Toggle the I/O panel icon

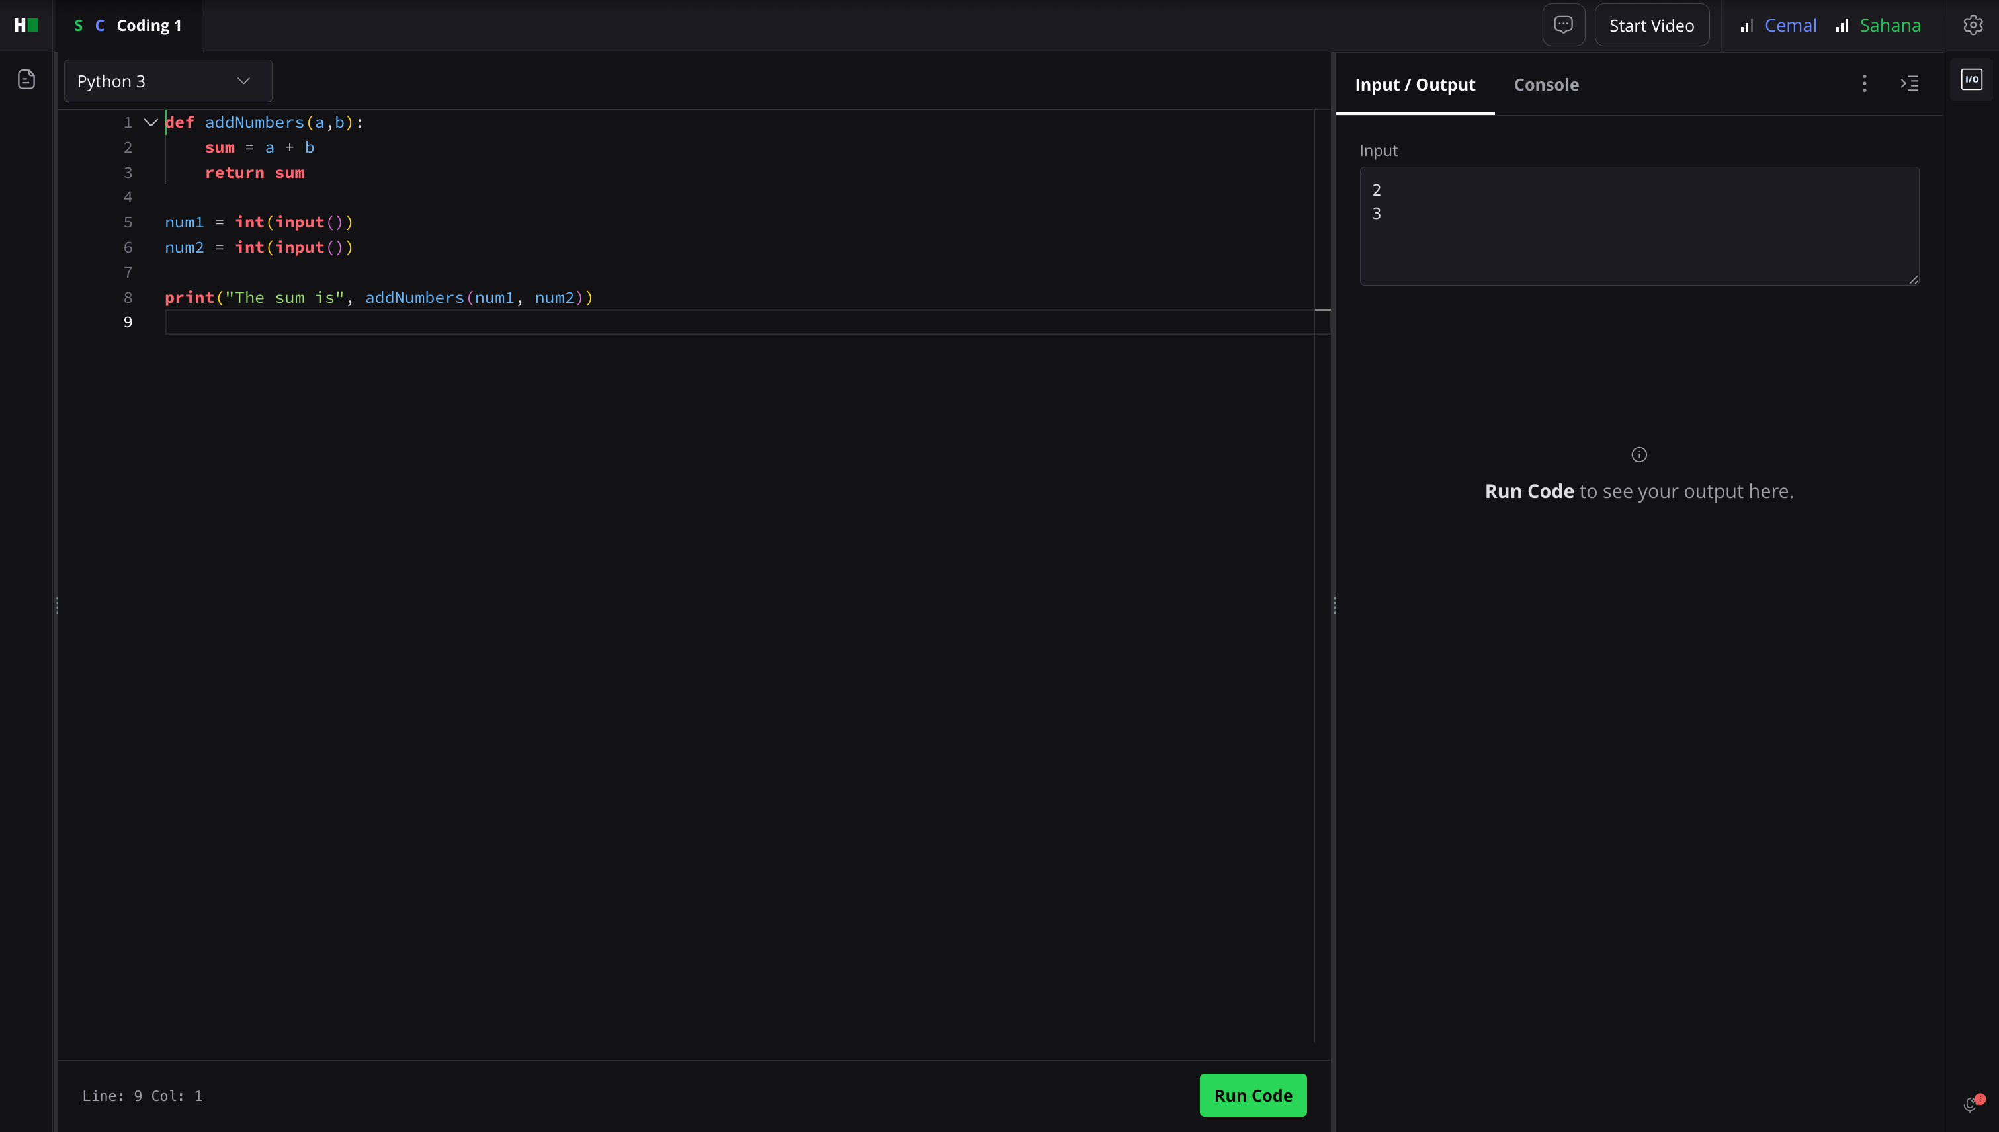pos(1971,79)
